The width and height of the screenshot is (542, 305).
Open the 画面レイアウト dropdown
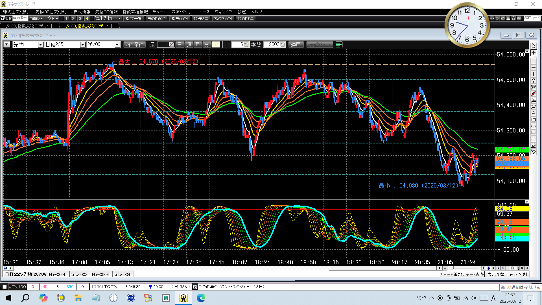click(43, 18)
